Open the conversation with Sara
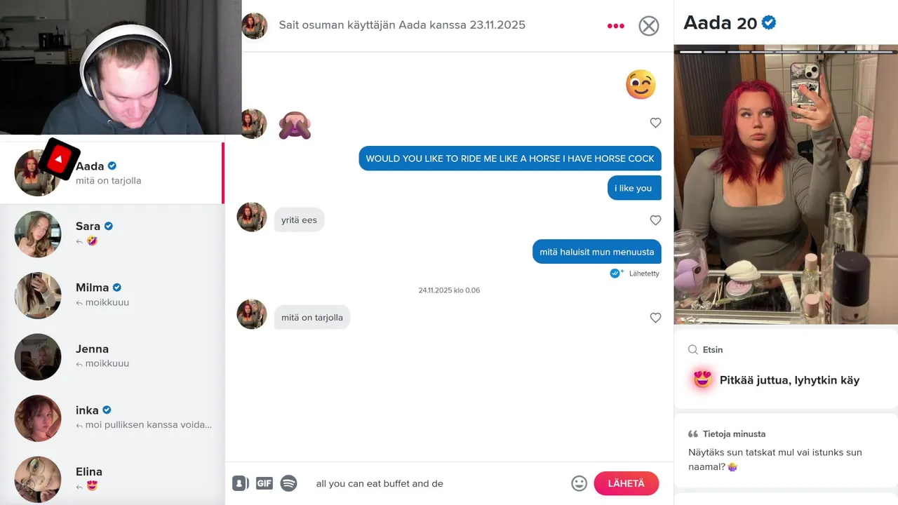The image size is (898, 505). pyautogui.click(x=112, y=234)
